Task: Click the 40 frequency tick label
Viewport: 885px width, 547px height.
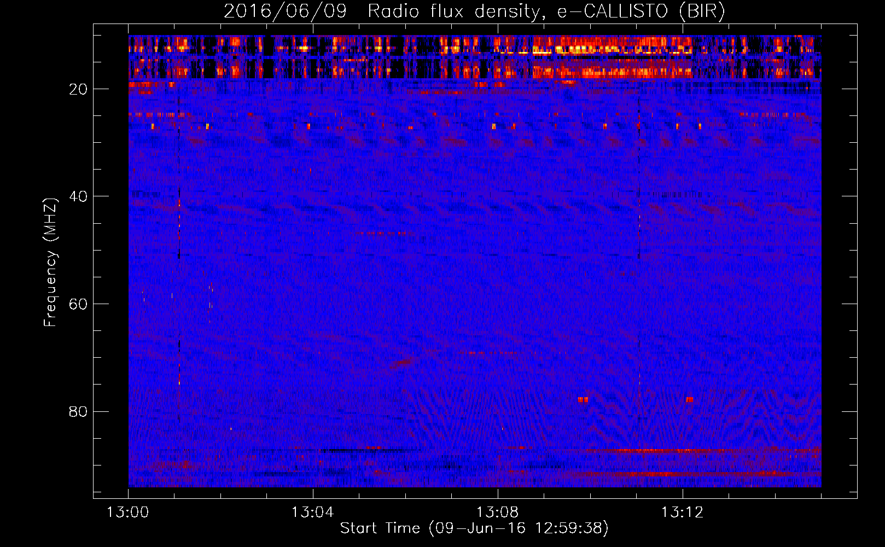Action: pyautogui.click(x=79, y=196)
